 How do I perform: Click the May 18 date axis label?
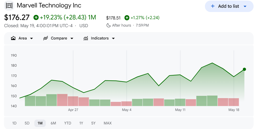[x=234, y=110]
